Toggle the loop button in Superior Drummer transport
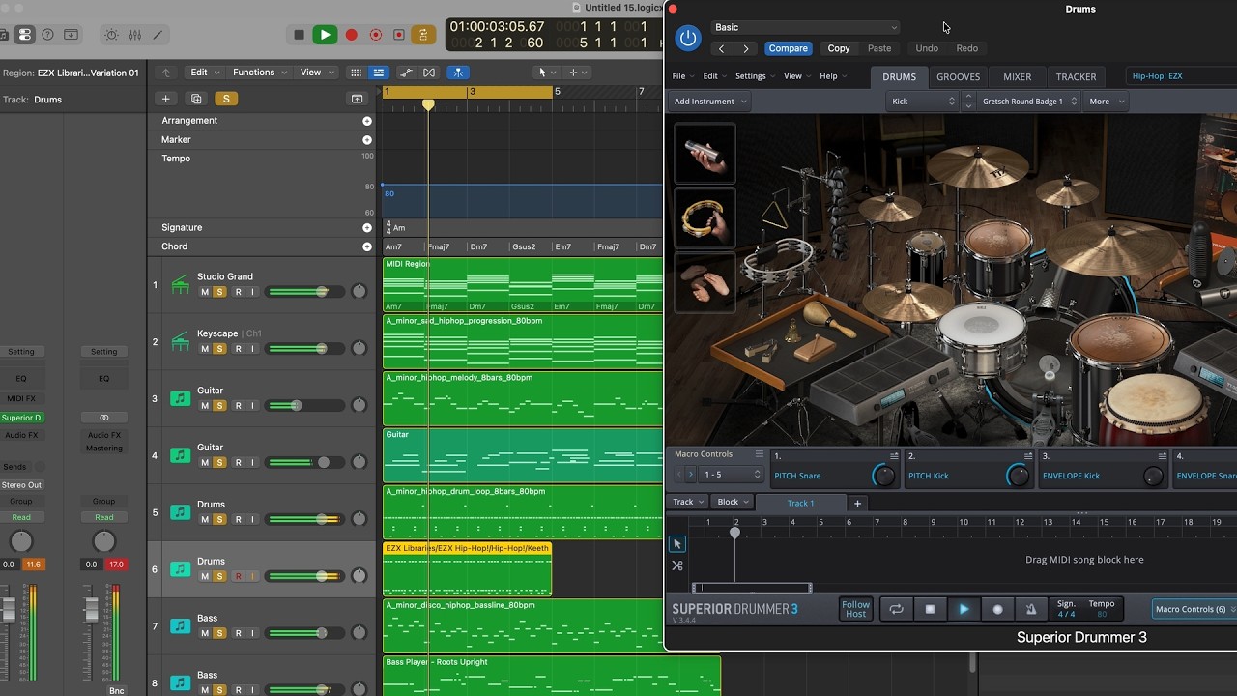The height and width of the screenshot is (696, 1237). click(896, 609)
